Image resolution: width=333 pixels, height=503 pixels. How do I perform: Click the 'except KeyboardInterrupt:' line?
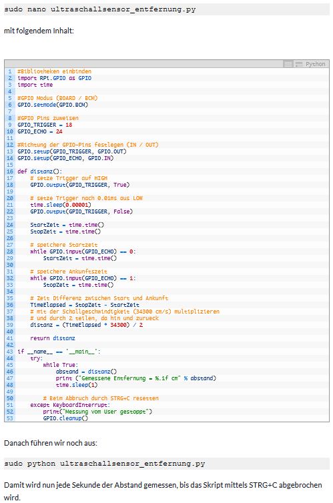pos(70,405)
